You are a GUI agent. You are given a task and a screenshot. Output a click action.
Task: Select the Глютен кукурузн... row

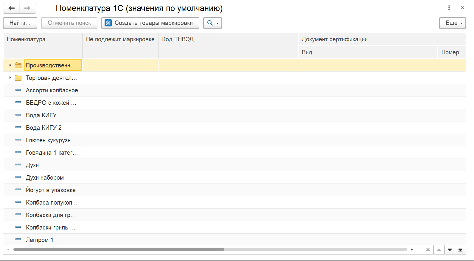coord(234,140)
